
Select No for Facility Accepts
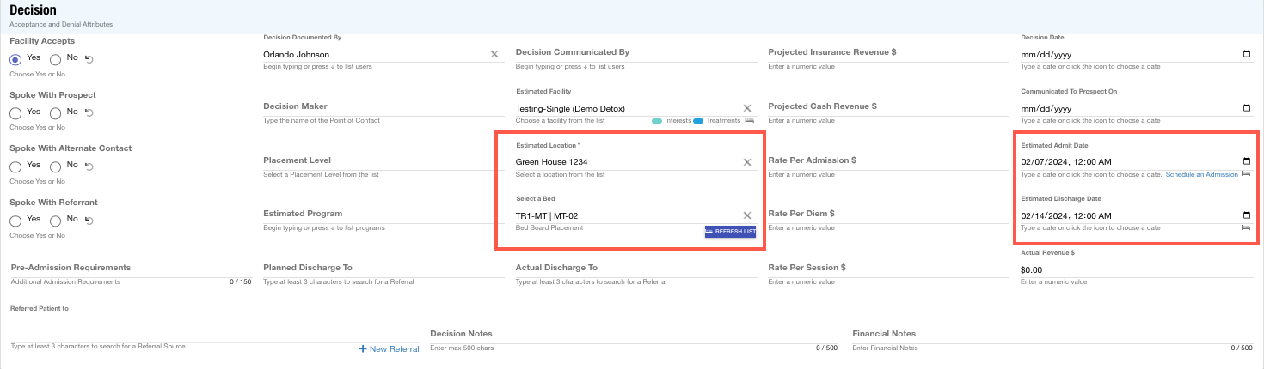pos(56,59)
